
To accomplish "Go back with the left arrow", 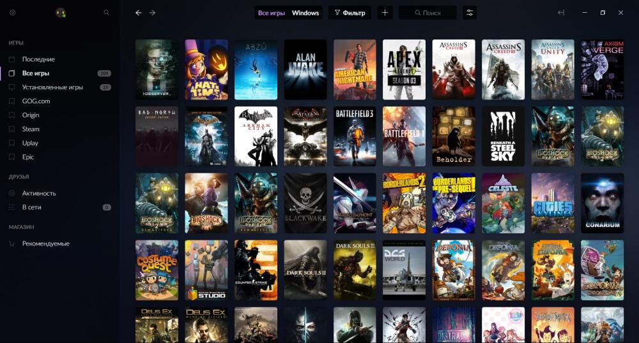I will (139, 13).
